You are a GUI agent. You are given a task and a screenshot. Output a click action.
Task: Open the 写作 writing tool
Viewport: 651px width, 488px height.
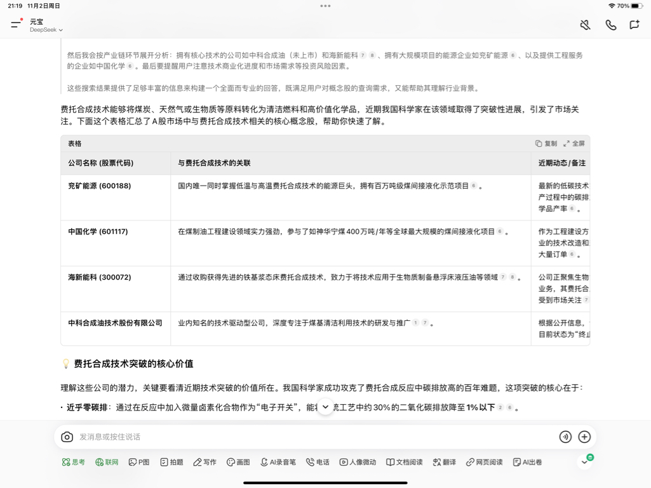click(205, 462)
